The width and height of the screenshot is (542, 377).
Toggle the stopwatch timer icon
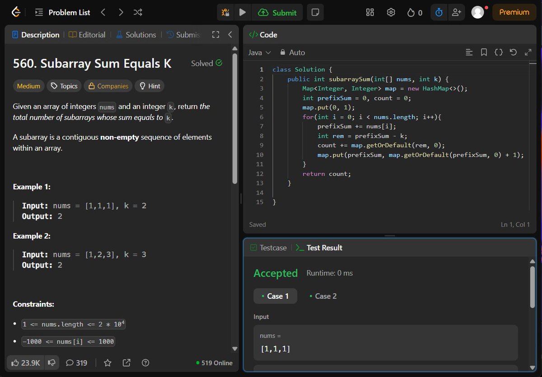pyautogui.click(x=439, y=13)
